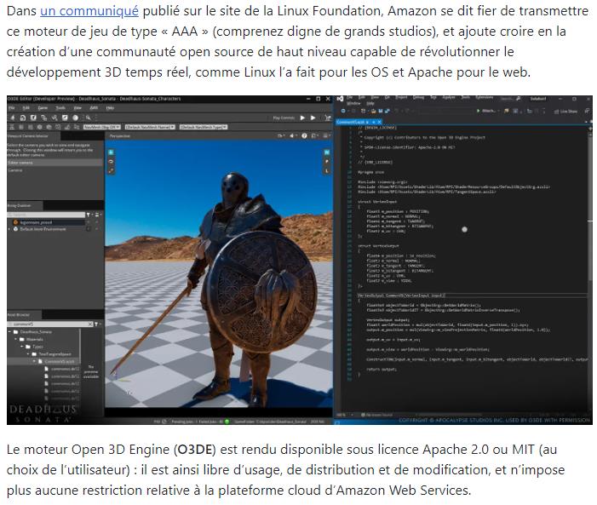The image size is (597, 505).
Task: Select the Asset Browser tab
Action: (25, 315)
